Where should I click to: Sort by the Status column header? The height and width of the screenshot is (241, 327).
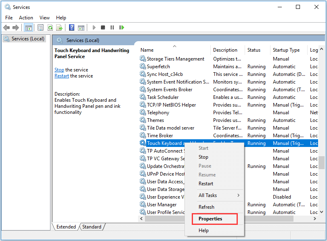pyautogui.click(x=258, y=50)
